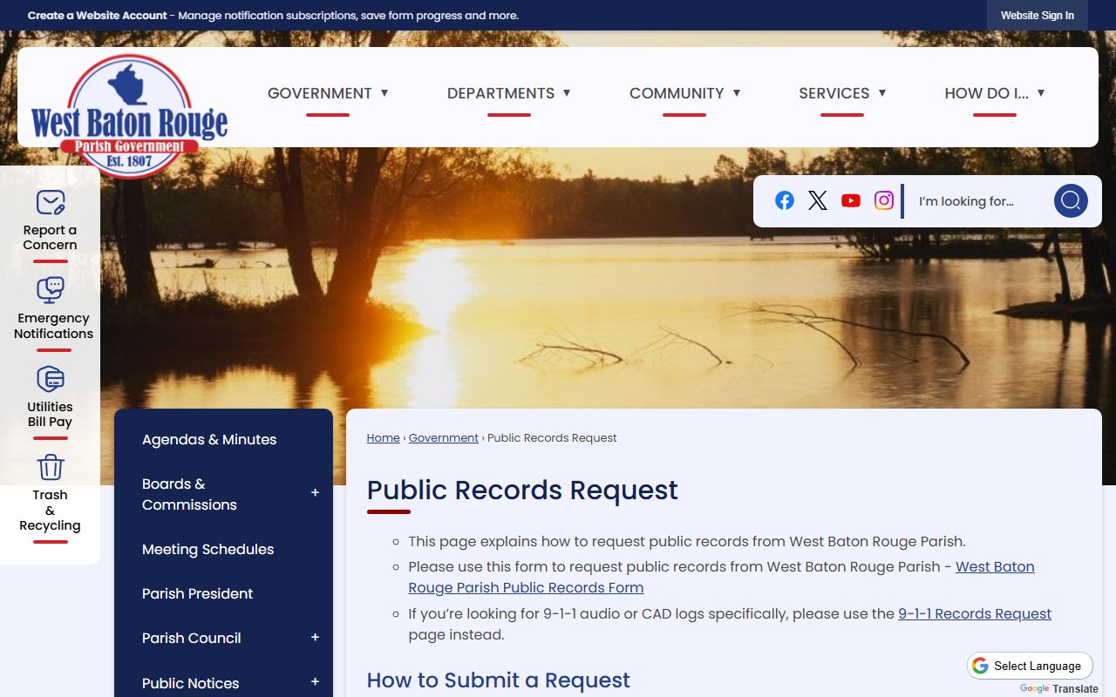Select the DEPARTMENTS menu item
The image size is (1116, 697).
pos(500,93)
